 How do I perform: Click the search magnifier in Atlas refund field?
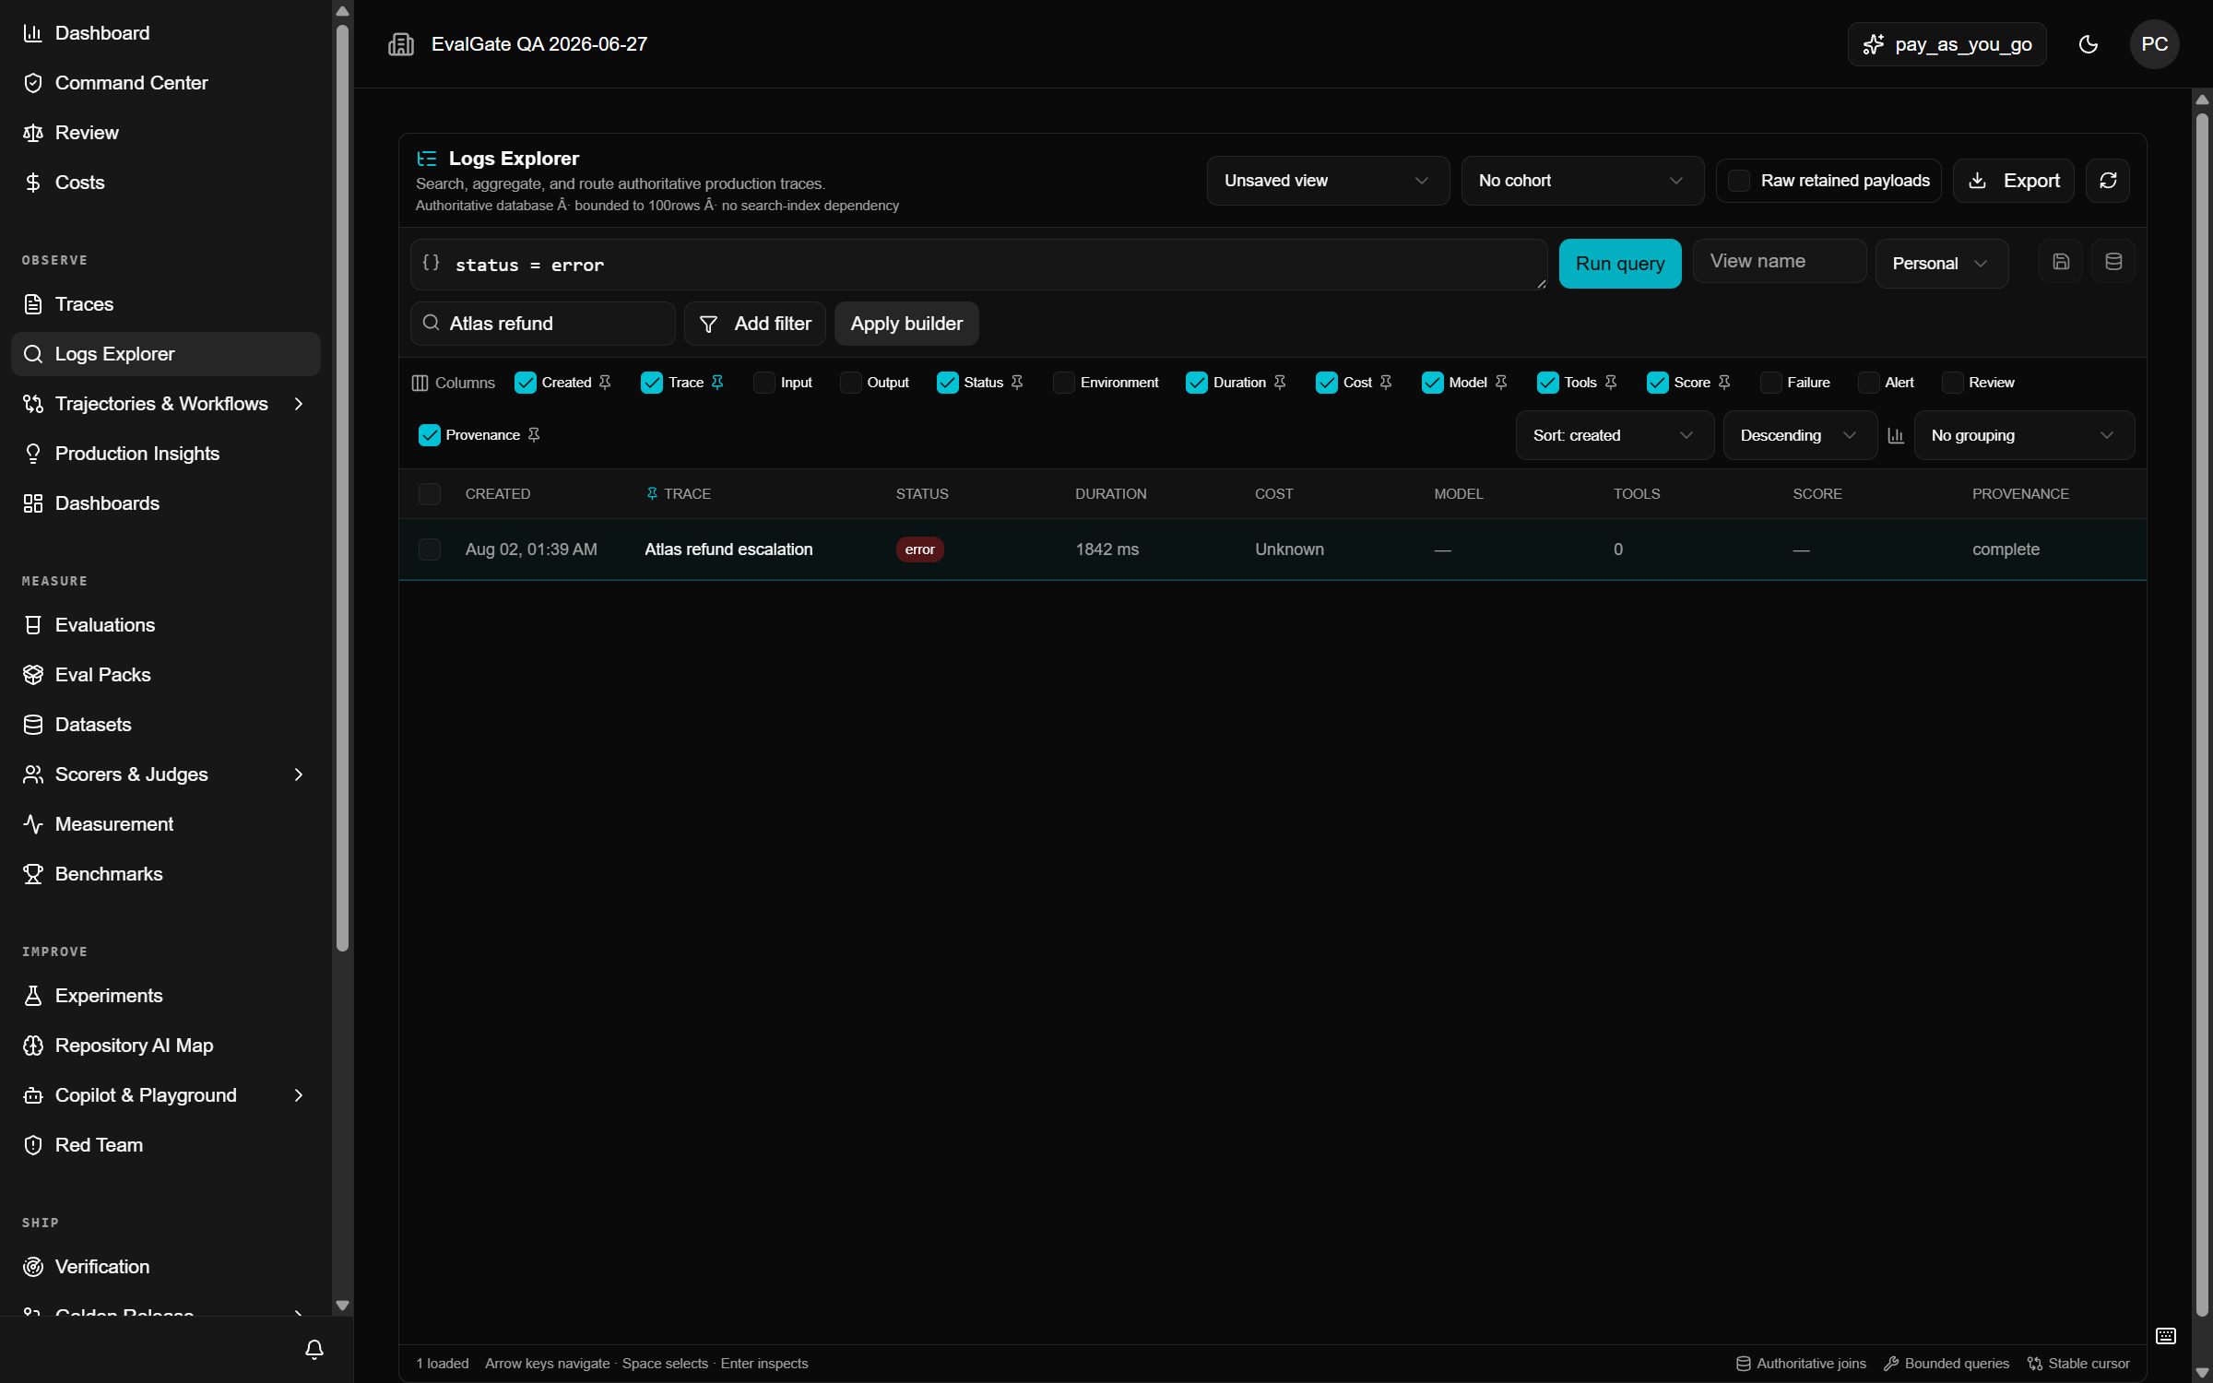click(x=431, y=323)
